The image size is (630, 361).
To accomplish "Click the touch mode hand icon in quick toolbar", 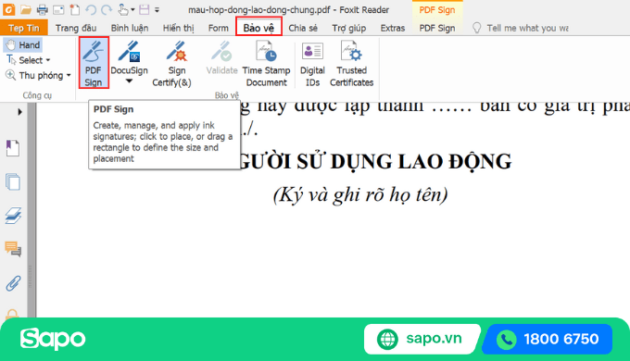I will tap(123, 9).
